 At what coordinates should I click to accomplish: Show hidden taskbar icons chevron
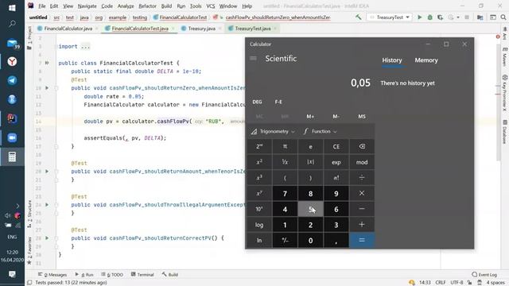point(17,206)
